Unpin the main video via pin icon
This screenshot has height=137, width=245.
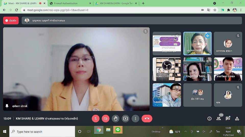[7, 106]
